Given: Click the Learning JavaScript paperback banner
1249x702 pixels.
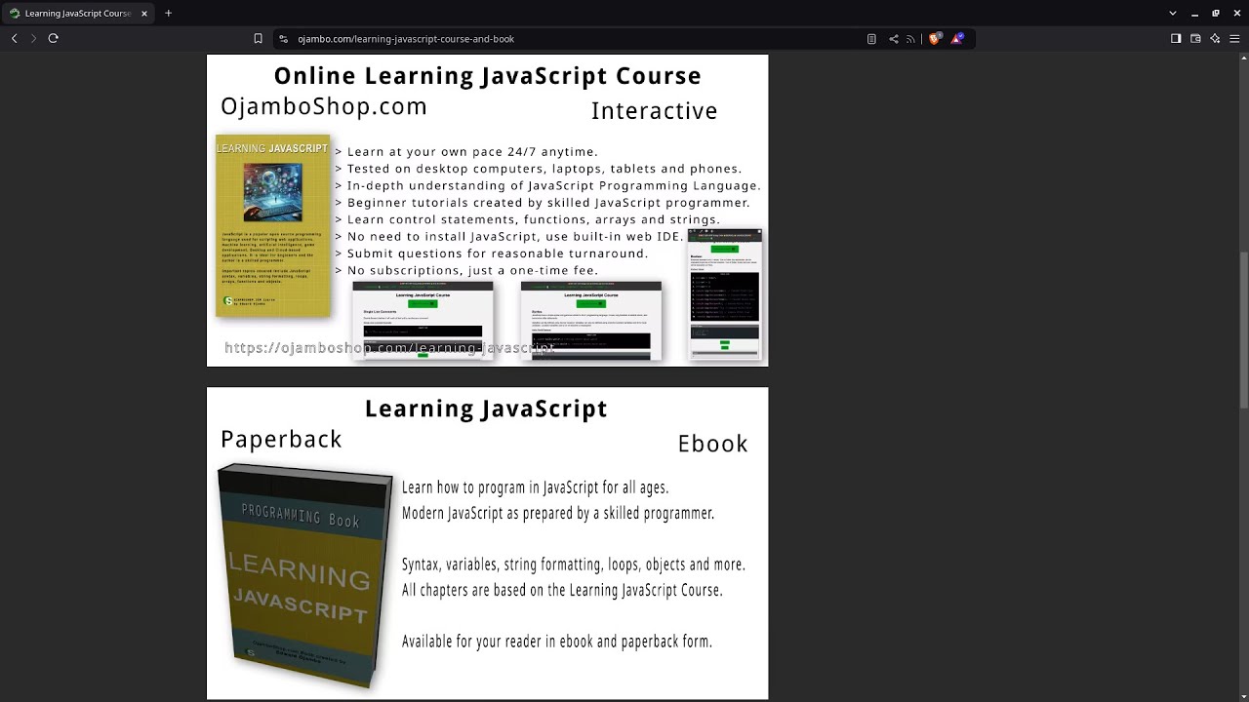Looking at the screenshot, I should click(x=487, y=543).
